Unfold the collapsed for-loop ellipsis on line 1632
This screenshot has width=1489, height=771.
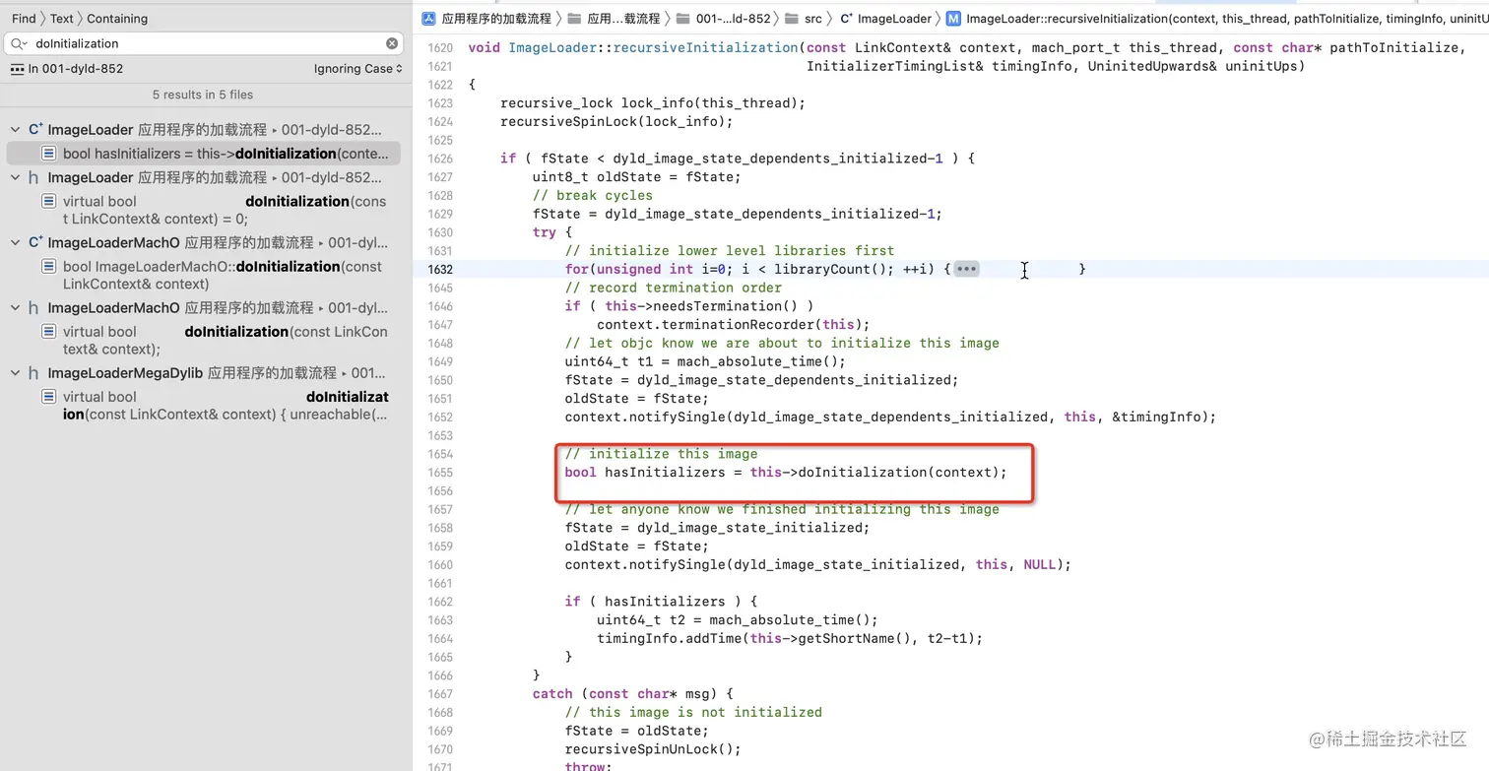[966, 269]
